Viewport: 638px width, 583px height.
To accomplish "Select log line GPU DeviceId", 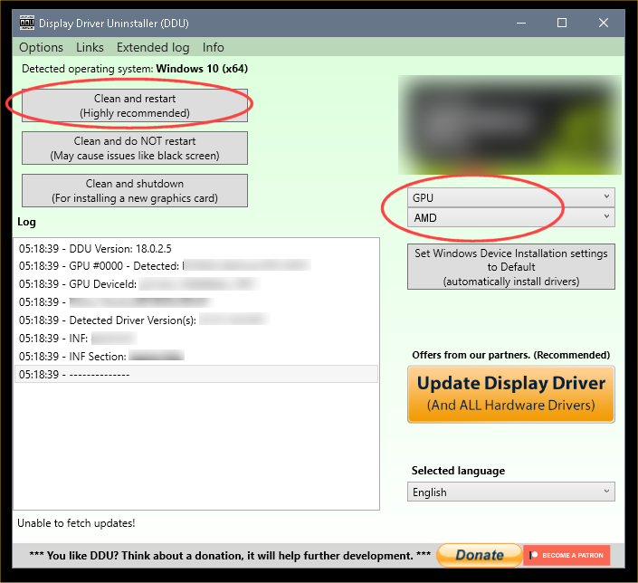I will pos(196,283).
